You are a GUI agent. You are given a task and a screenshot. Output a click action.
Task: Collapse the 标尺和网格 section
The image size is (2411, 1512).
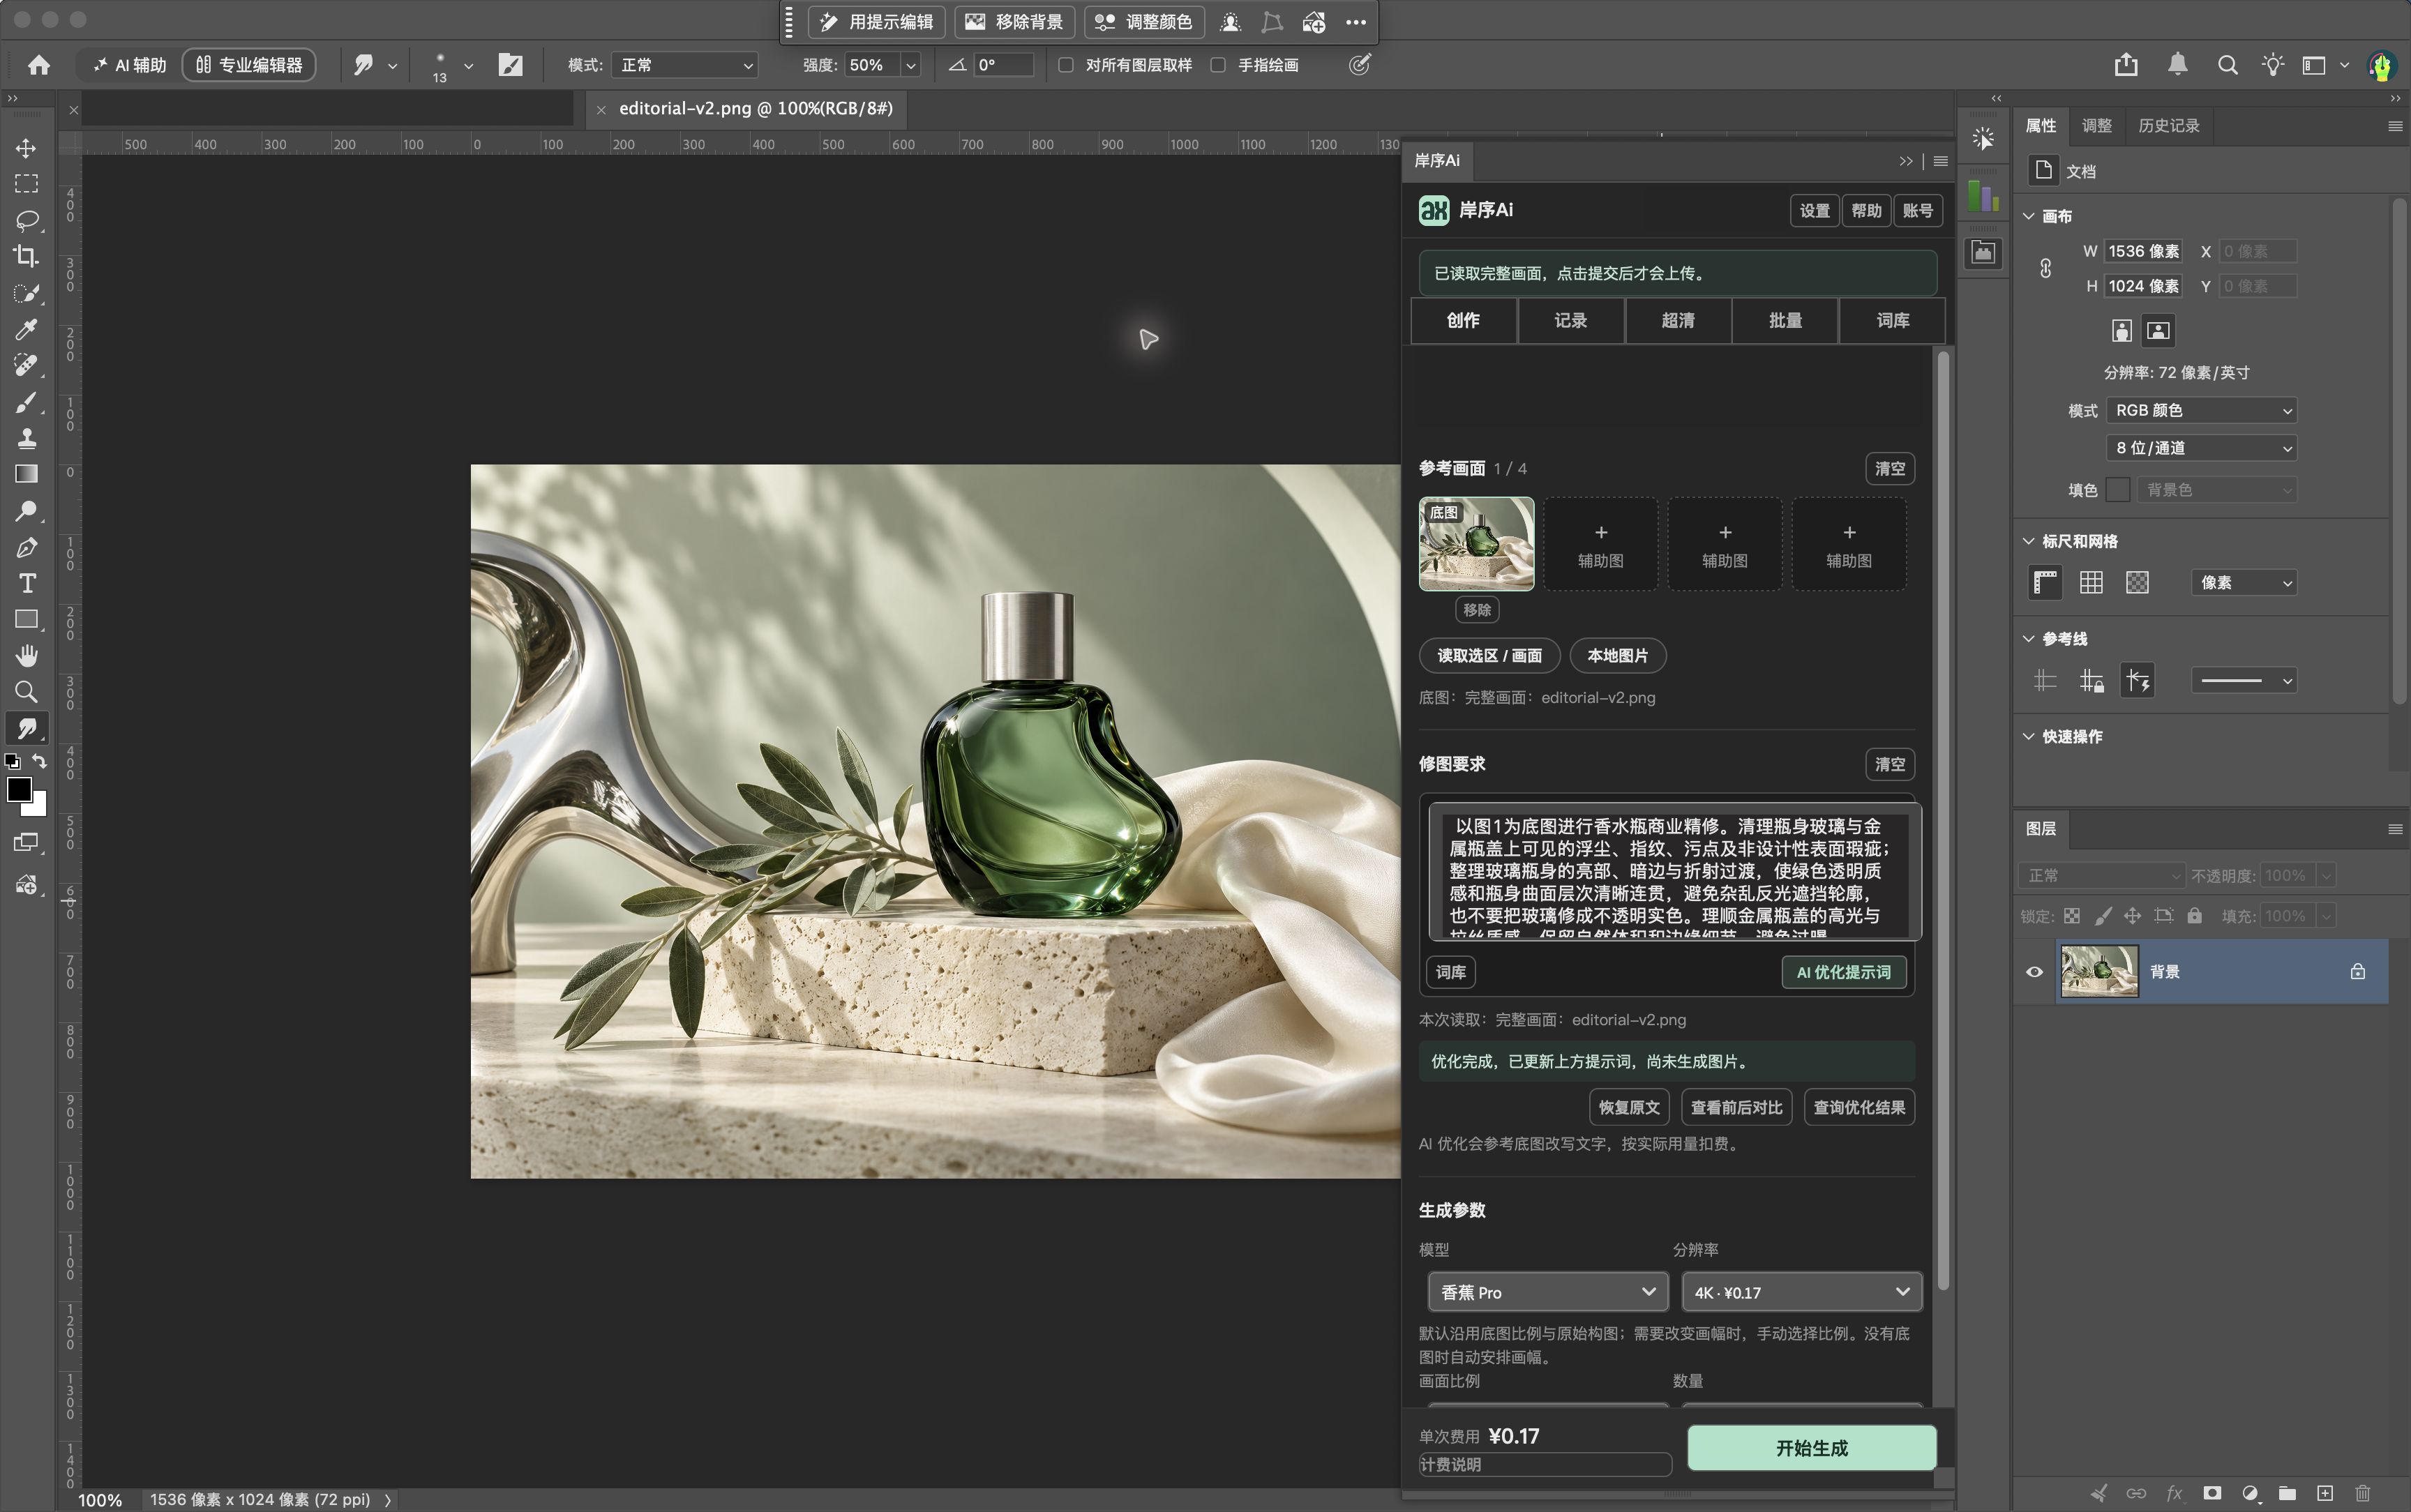(x=2028, y=541)
